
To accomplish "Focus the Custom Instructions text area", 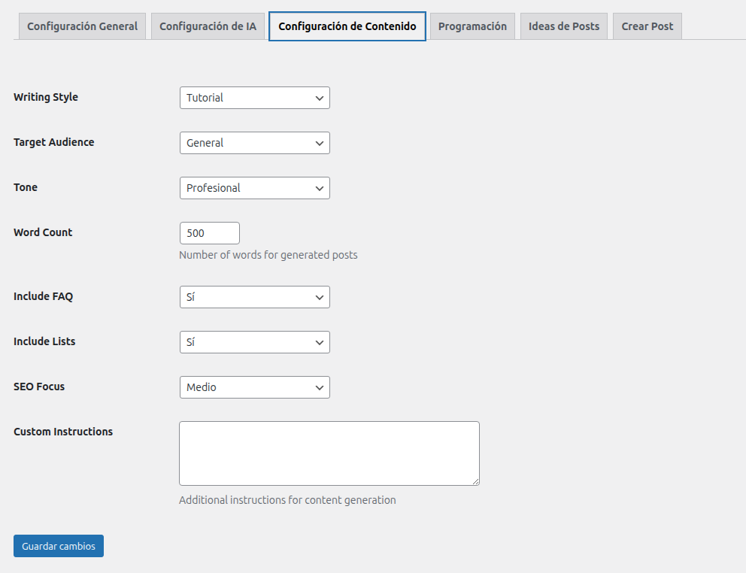I will [x=329, y=453].
